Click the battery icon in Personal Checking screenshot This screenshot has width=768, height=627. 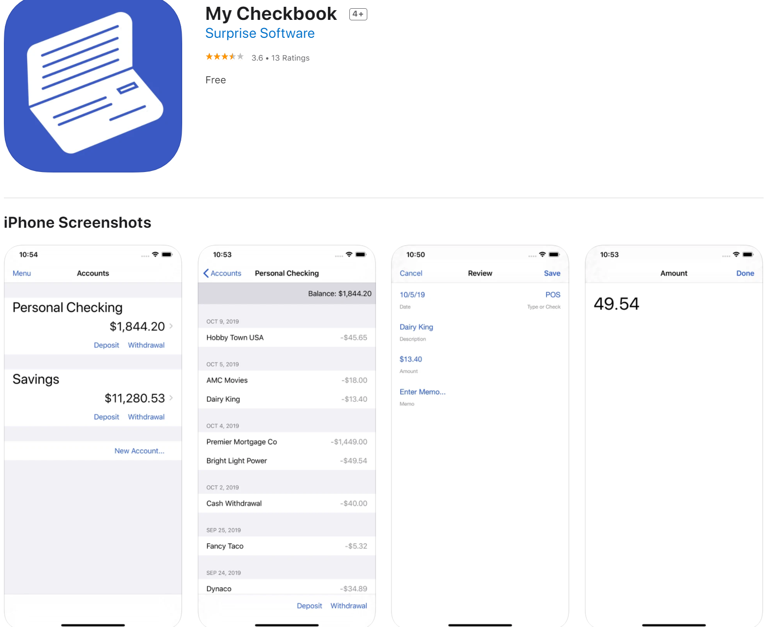(361, 254)
